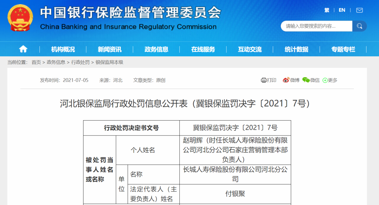The width and height of the screenshot is (379, 205).
Task: Share via the Weibo icon
Action: [286, 80]
